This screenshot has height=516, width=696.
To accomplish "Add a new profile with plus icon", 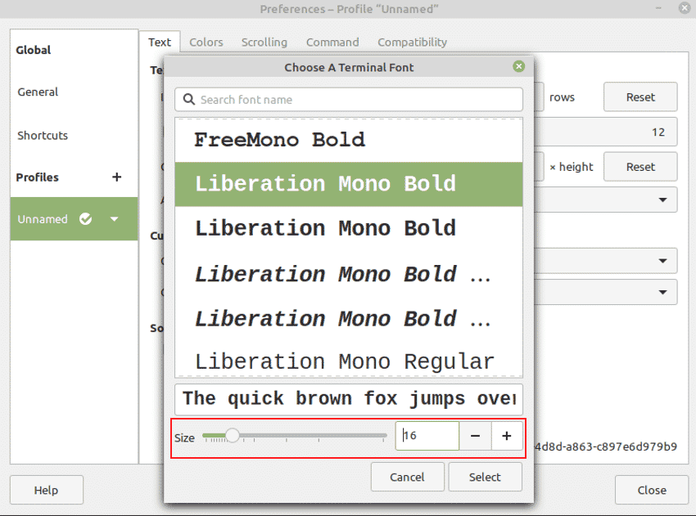I will (117, 177).
